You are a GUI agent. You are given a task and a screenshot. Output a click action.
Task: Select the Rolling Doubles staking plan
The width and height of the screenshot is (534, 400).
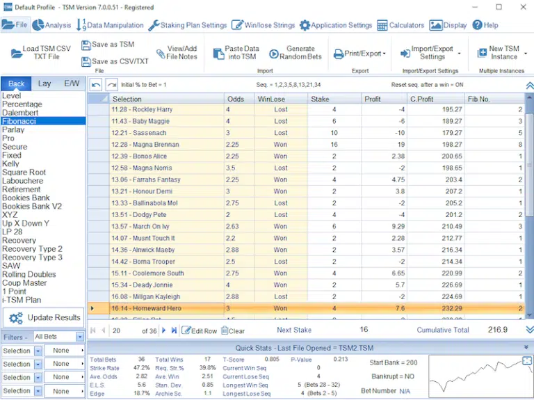click(43, 275)
